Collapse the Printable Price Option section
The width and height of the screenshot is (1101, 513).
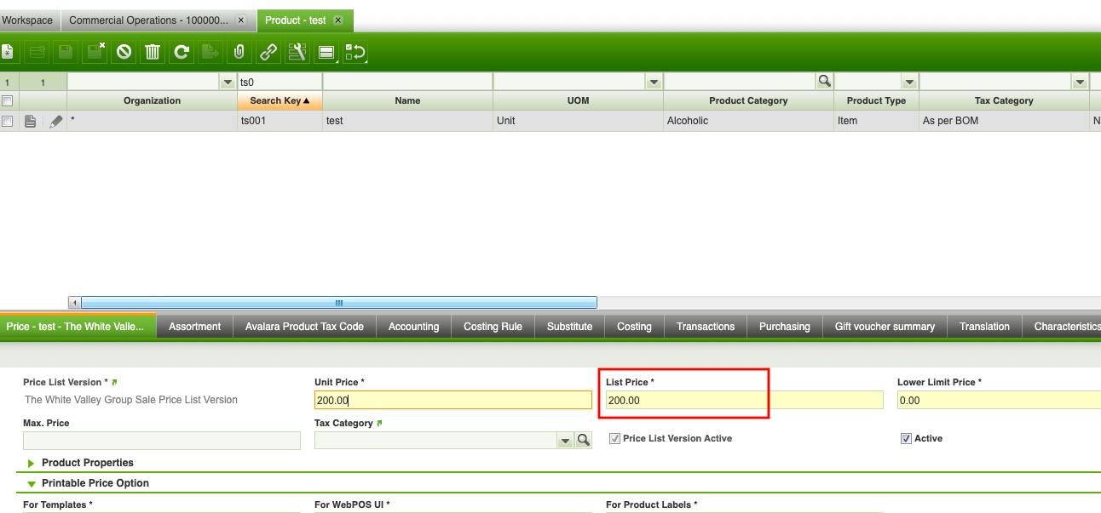click(x=32, y=483)
